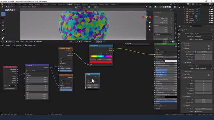Viewport: 214px width, 120px height.
Task: Open the node editor Add menu
Action: (x=27, y=41)
